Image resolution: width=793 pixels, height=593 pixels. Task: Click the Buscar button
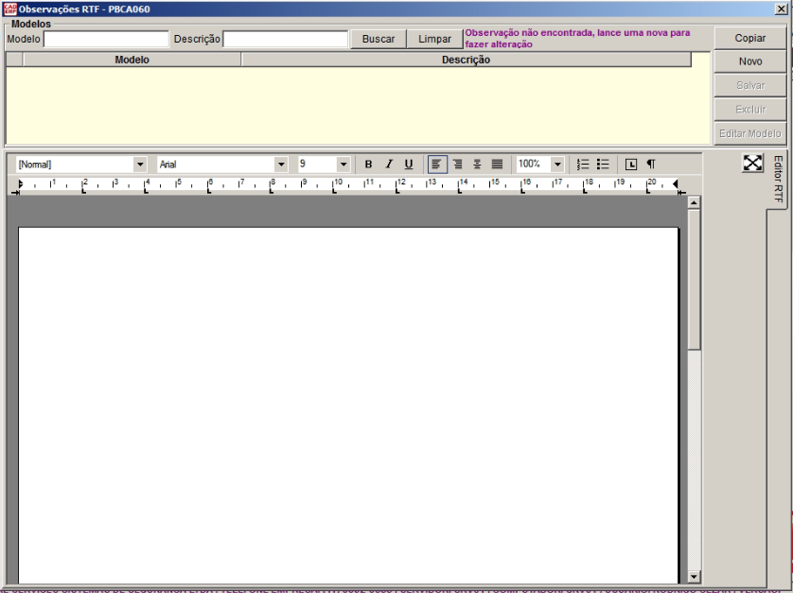point(379,39)
